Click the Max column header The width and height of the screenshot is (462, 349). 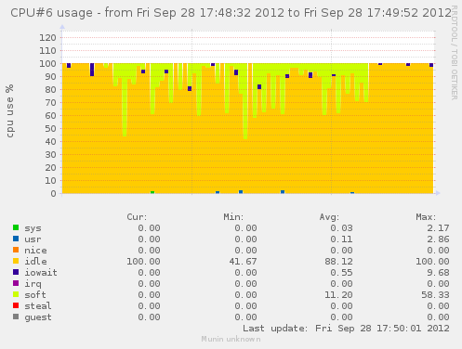click(426, 217)
